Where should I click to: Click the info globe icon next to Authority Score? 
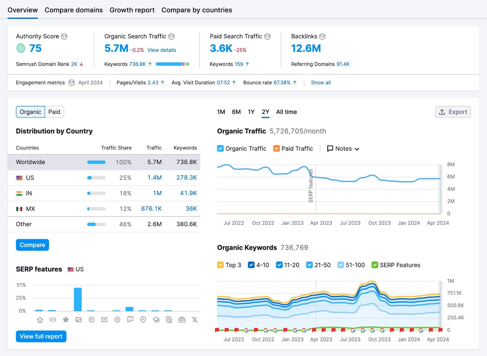(64, 36)
